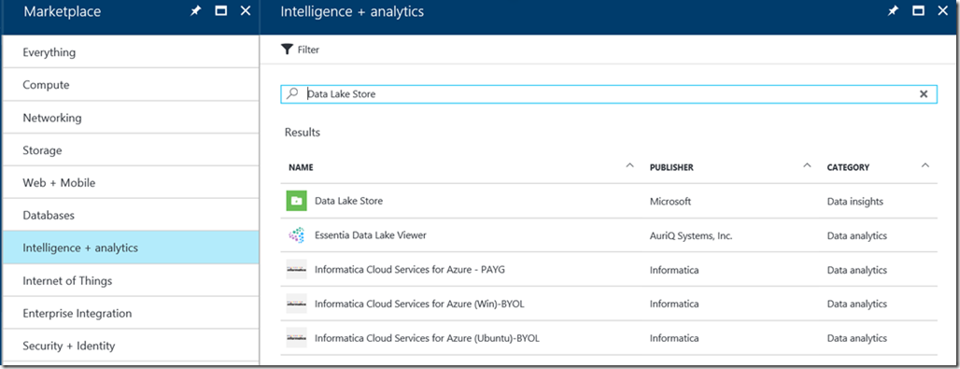Maximize the Marketplace blade
Image resolution: width=960 pixels, height=369 pixels.
point(221,11)
